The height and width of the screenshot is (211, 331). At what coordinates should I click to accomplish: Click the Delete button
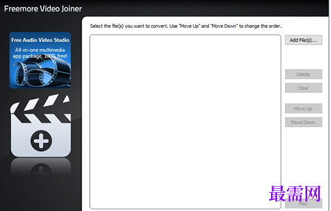[x=303, y=74]
